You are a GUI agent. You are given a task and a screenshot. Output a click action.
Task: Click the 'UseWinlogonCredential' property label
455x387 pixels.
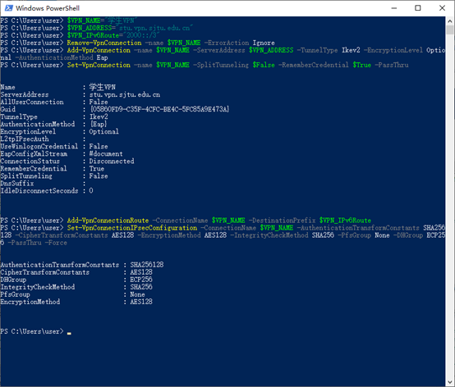click(x=39, y=146)
